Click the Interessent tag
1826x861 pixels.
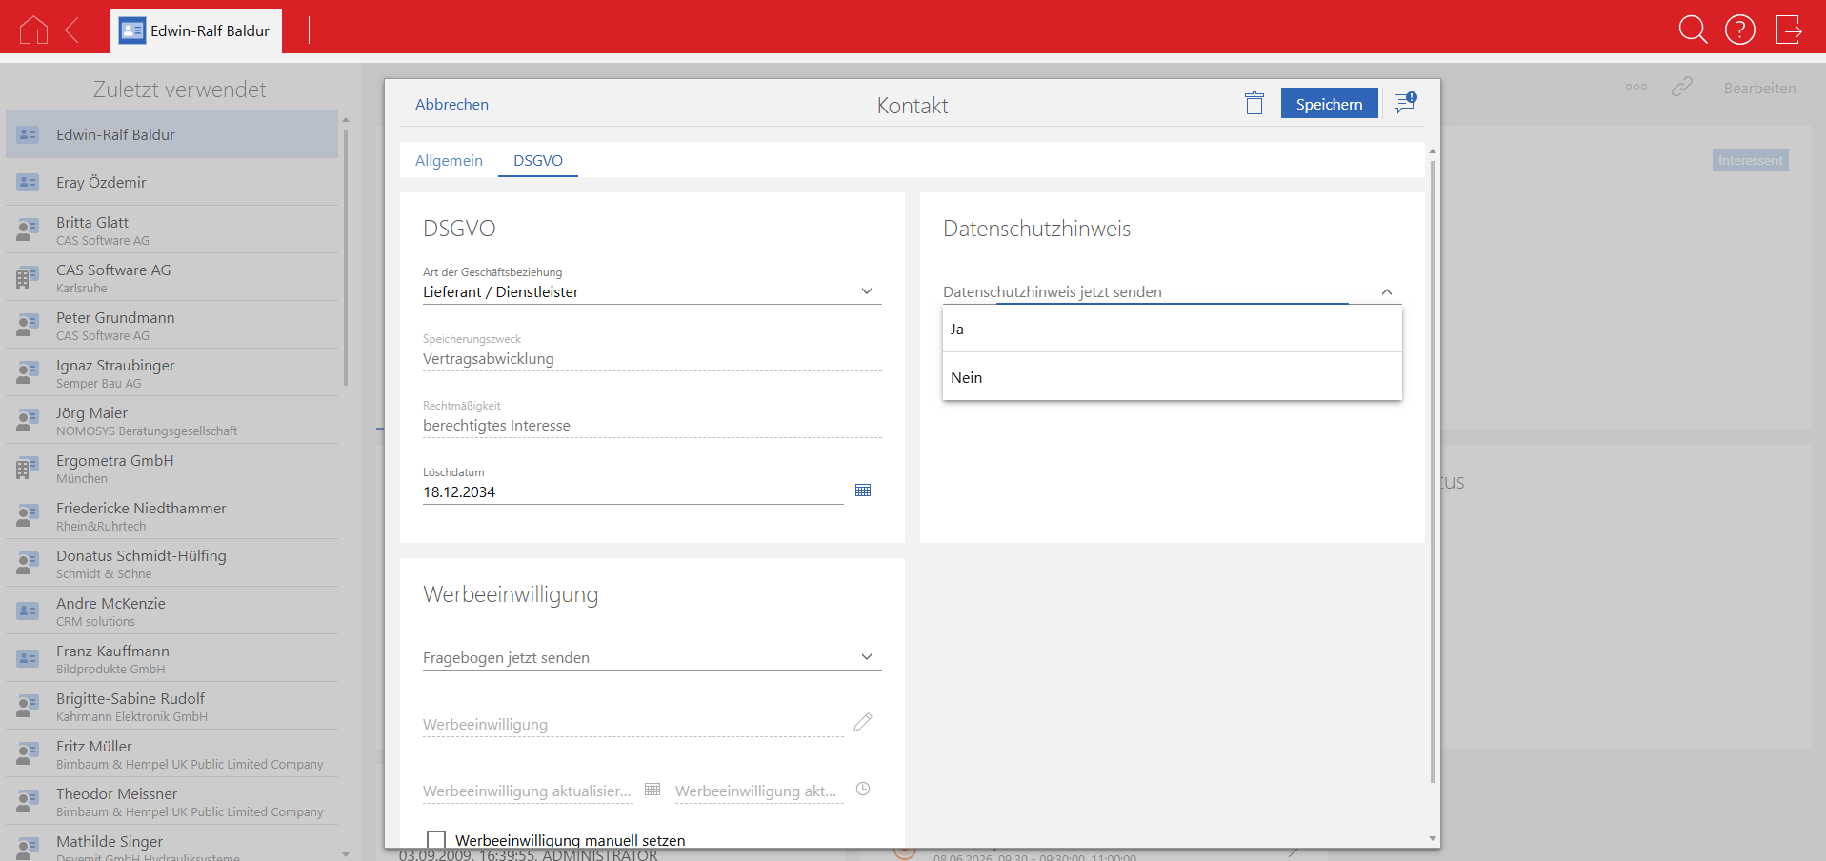[x=1750, y=160]
